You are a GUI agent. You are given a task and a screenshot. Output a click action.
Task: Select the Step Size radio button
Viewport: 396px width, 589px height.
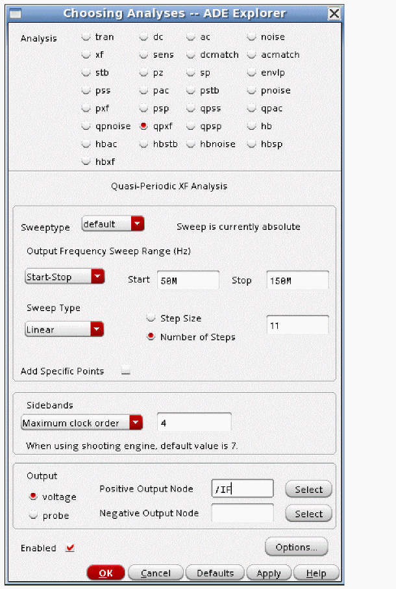pos(151,318)
